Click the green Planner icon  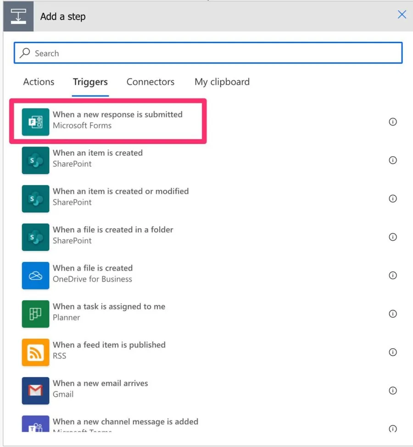coord(35,314)
